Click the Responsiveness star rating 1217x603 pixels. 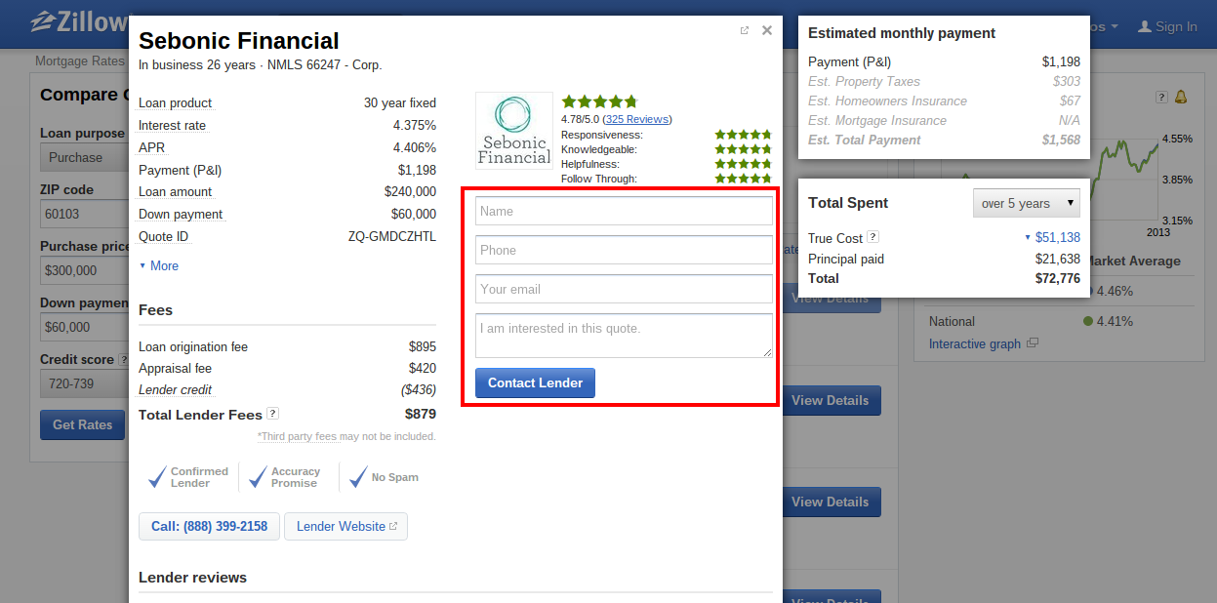coord(743,135)
